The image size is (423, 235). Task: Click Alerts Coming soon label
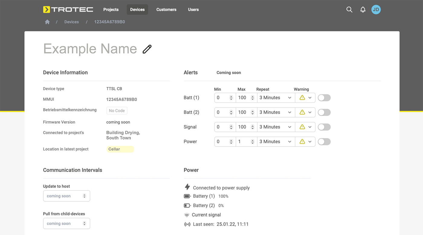point(229,72)
